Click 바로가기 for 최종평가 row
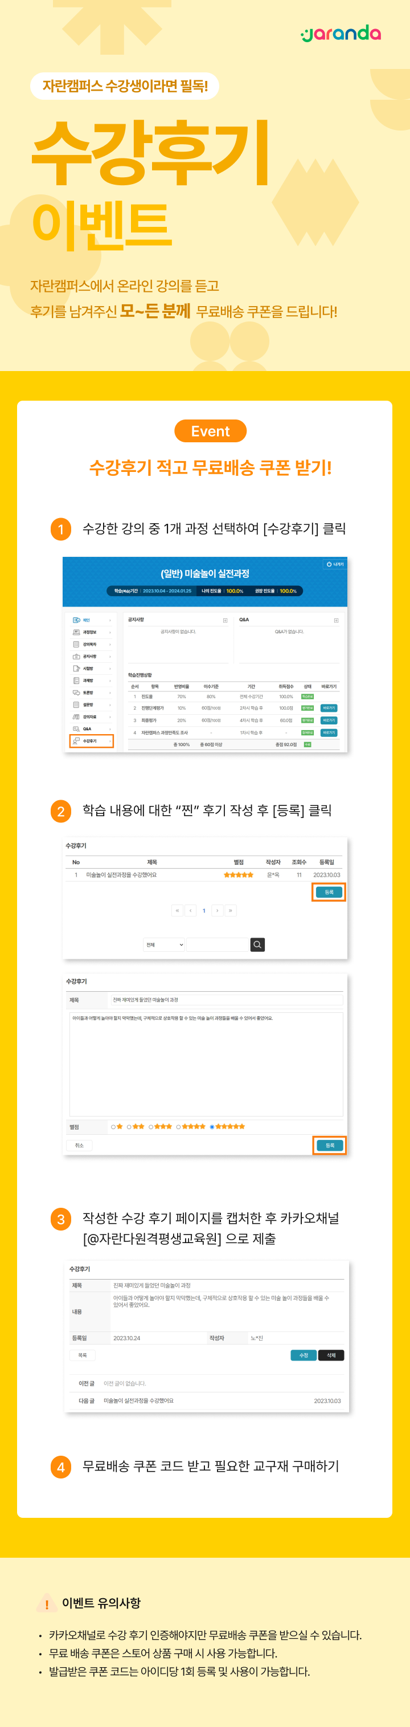Screen dimensions: 410x1727 tap(328, 720)
